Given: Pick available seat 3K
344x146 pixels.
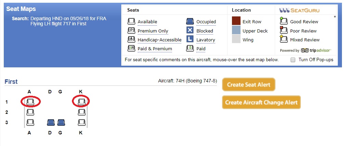Looking at the screenshot, I should pos(82,122).
